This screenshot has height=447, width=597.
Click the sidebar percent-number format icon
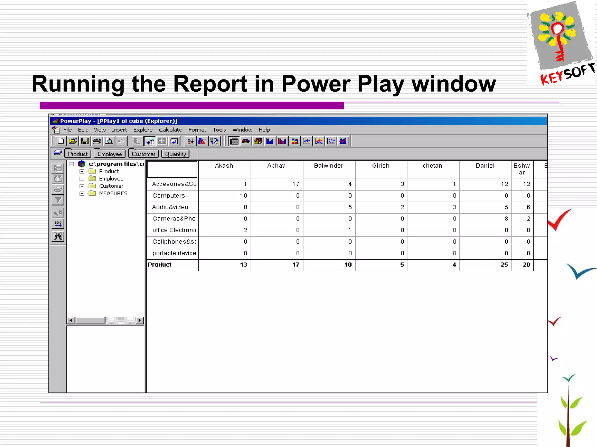(x=58, y=213)
